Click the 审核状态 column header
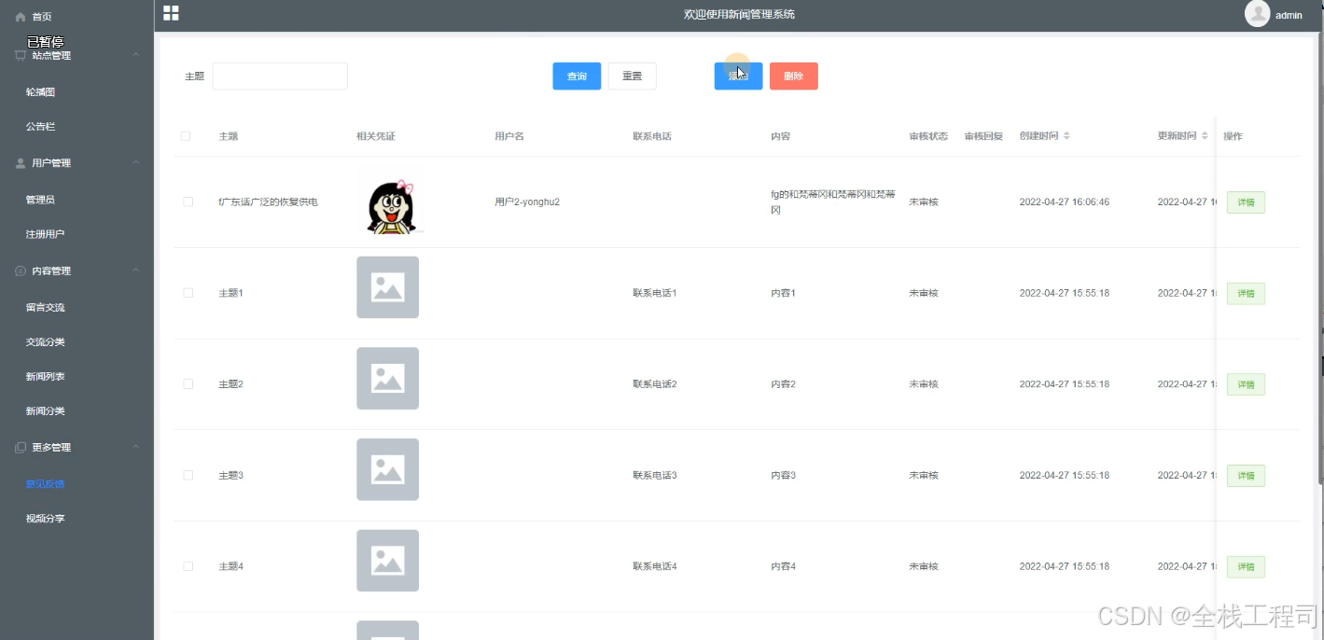Viewport: 1324px width, 640px height. [x=928, y=136]
